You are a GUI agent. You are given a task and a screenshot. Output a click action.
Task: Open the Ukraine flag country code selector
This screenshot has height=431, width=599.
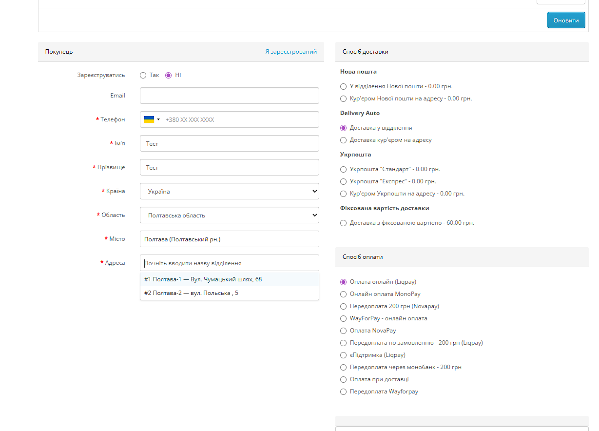pos(152,119)
